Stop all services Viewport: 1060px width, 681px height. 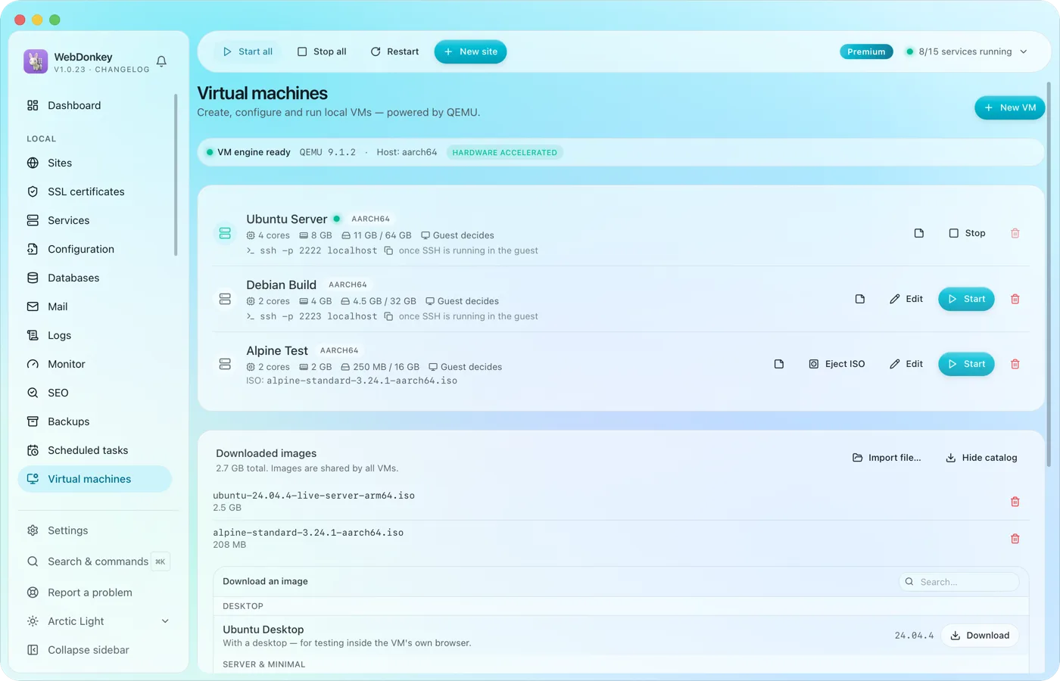click(x=322, y=51)
